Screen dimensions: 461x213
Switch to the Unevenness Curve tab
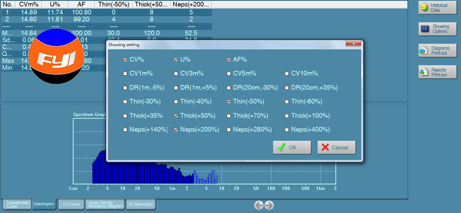pos(17,204)
